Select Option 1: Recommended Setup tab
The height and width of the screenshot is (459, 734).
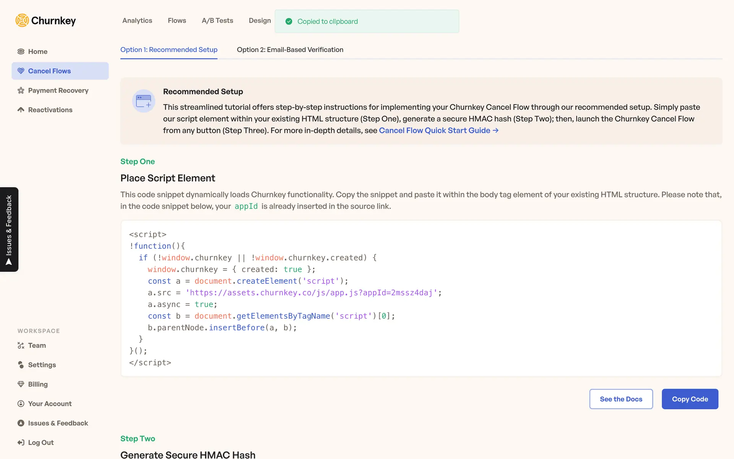point(169,50)
